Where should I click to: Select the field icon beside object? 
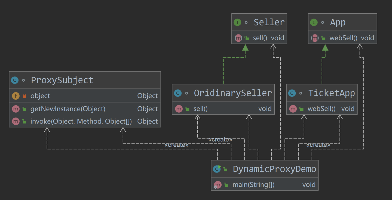[x=16, y=96]
